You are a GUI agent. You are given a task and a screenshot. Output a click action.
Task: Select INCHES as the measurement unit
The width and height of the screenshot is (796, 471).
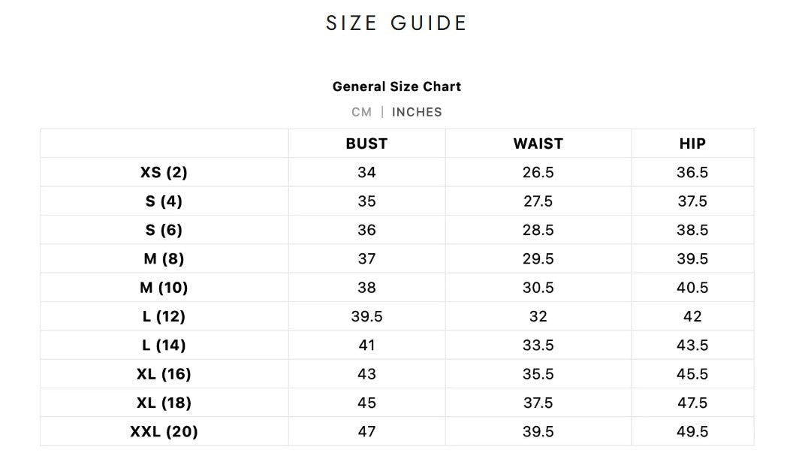click(x=417, y=112)
